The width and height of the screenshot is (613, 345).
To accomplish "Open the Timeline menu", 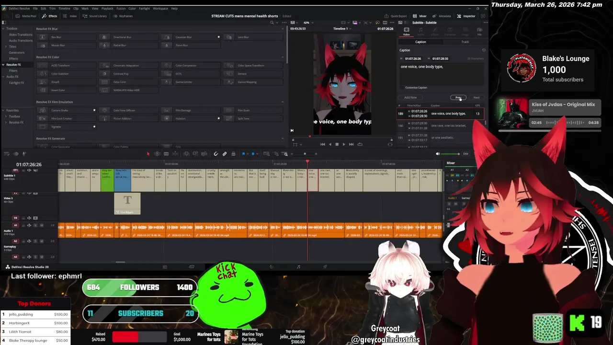I will 64,8.
